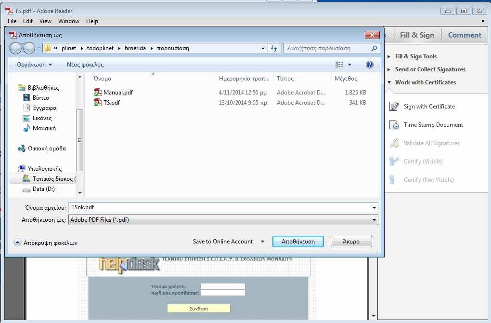Expand the Fill & Sign Tools section

click(389, 56)
